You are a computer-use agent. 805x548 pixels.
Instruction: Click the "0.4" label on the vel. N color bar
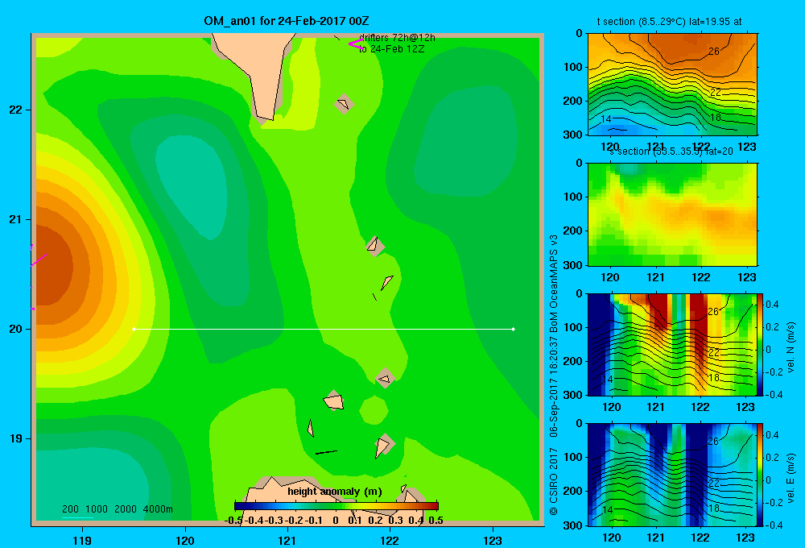tap(772, 305)
